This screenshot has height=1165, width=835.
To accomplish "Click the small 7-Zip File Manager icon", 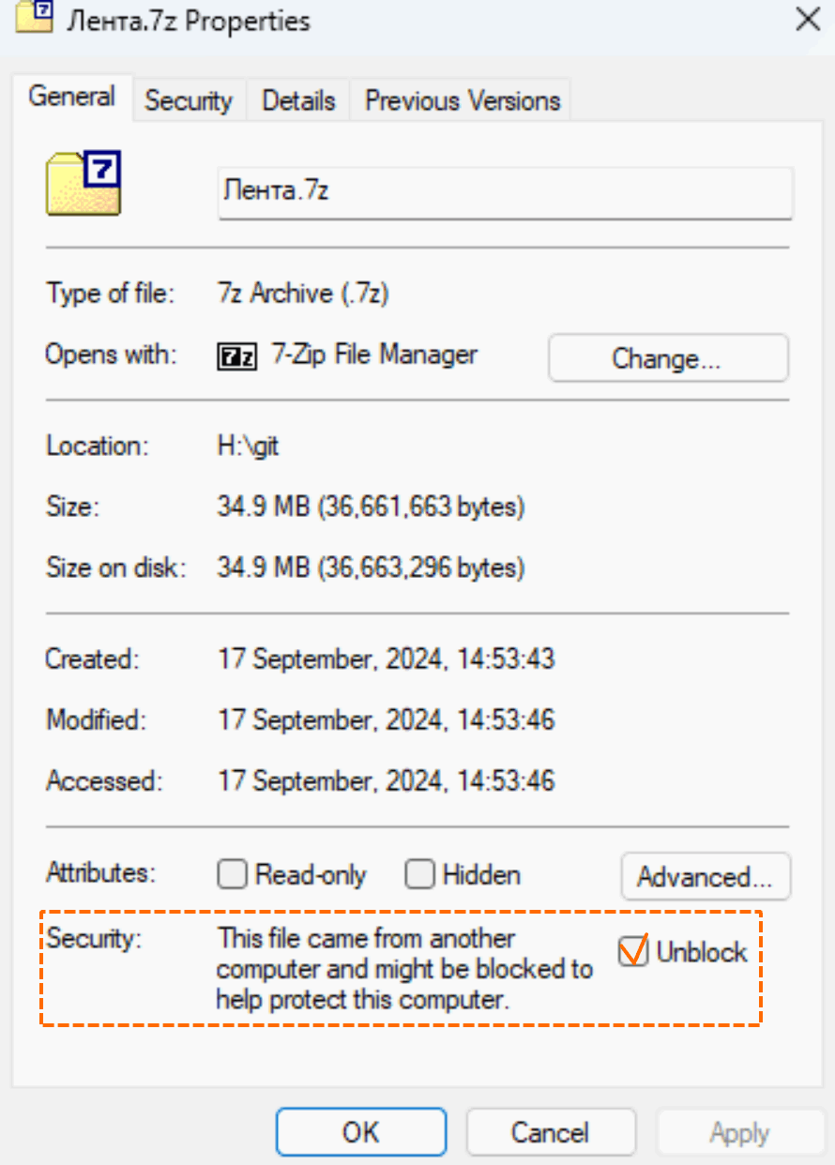I will 236,356.
